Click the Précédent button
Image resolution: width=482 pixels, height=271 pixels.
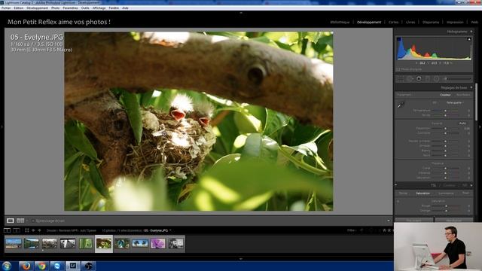pos(414,220)
